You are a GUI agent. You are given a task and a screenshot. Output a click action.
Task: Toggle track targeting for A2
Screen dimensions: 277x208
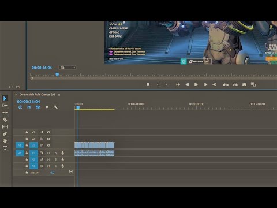tap(33, 159)
